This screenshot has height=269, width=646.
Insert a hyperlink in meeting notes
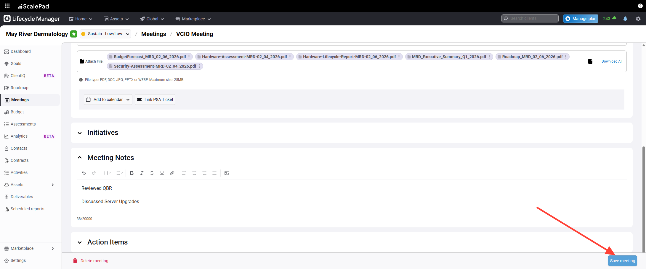point(172,173)
